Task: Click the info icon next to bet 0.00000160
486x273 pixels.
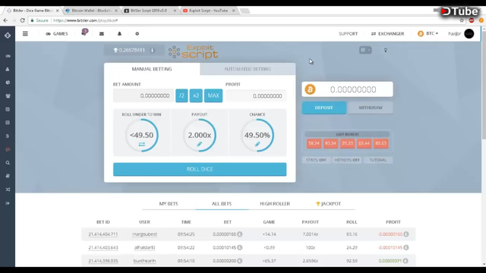Action: point(240,234)
